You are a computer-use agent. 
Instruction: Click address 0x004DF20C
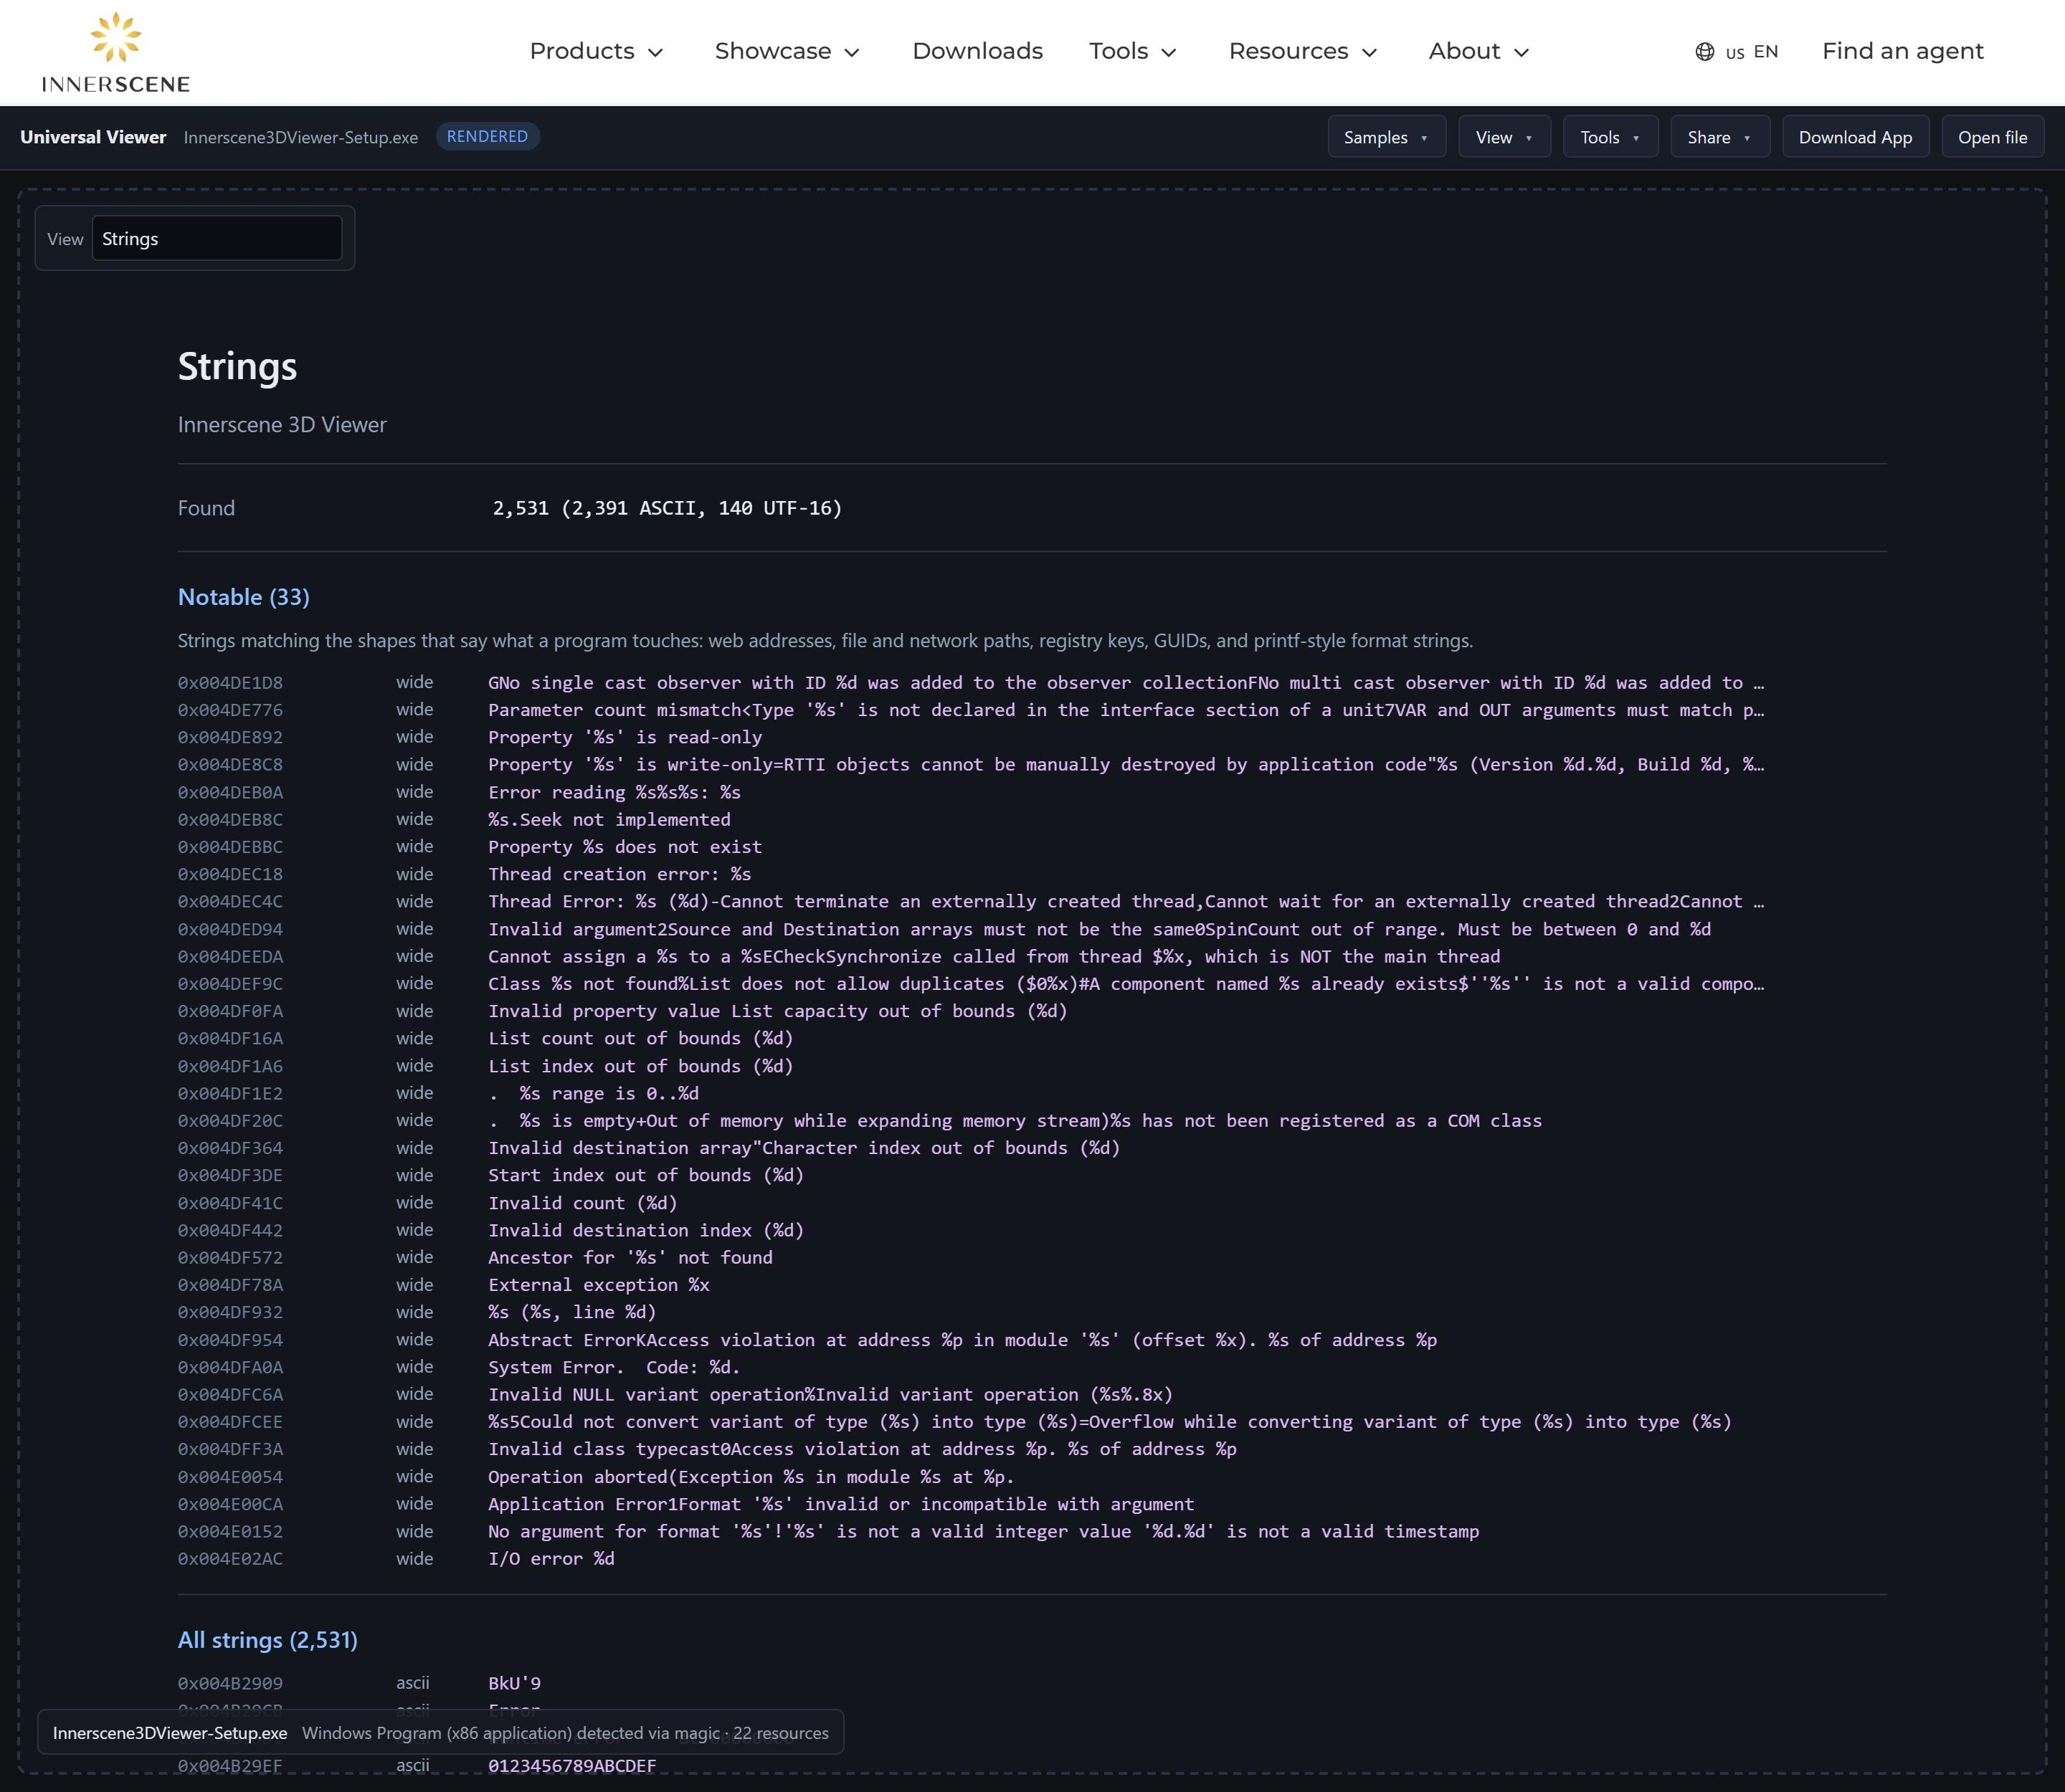tap(230, 1121)
